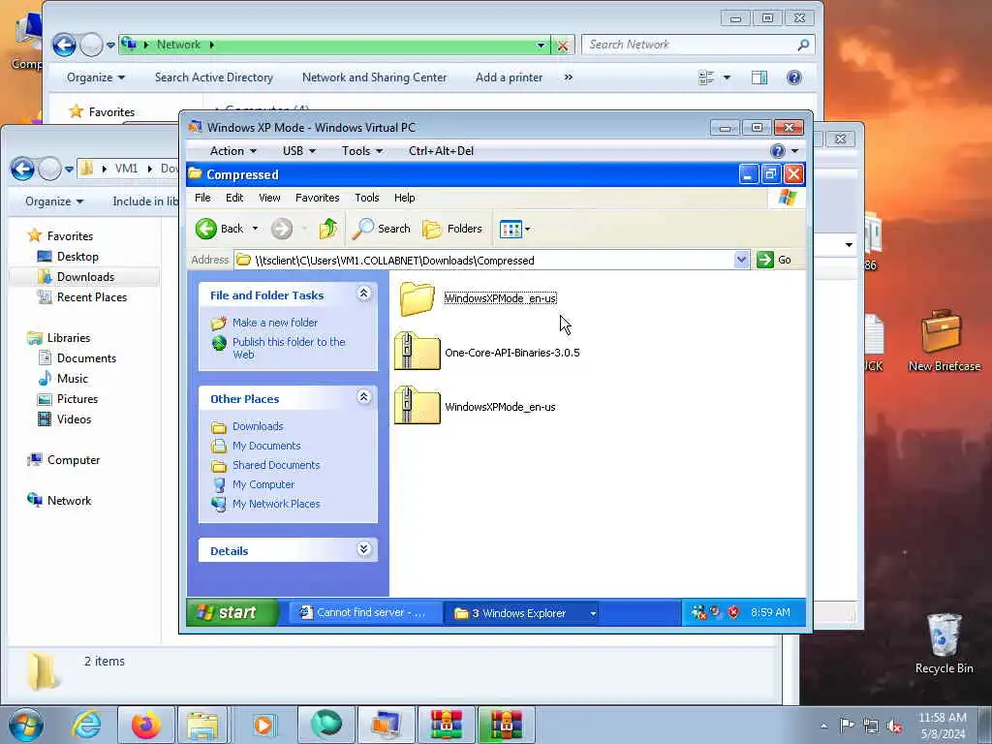
Task: Open Shared Documents under Other Places
Action: [276, 465]
